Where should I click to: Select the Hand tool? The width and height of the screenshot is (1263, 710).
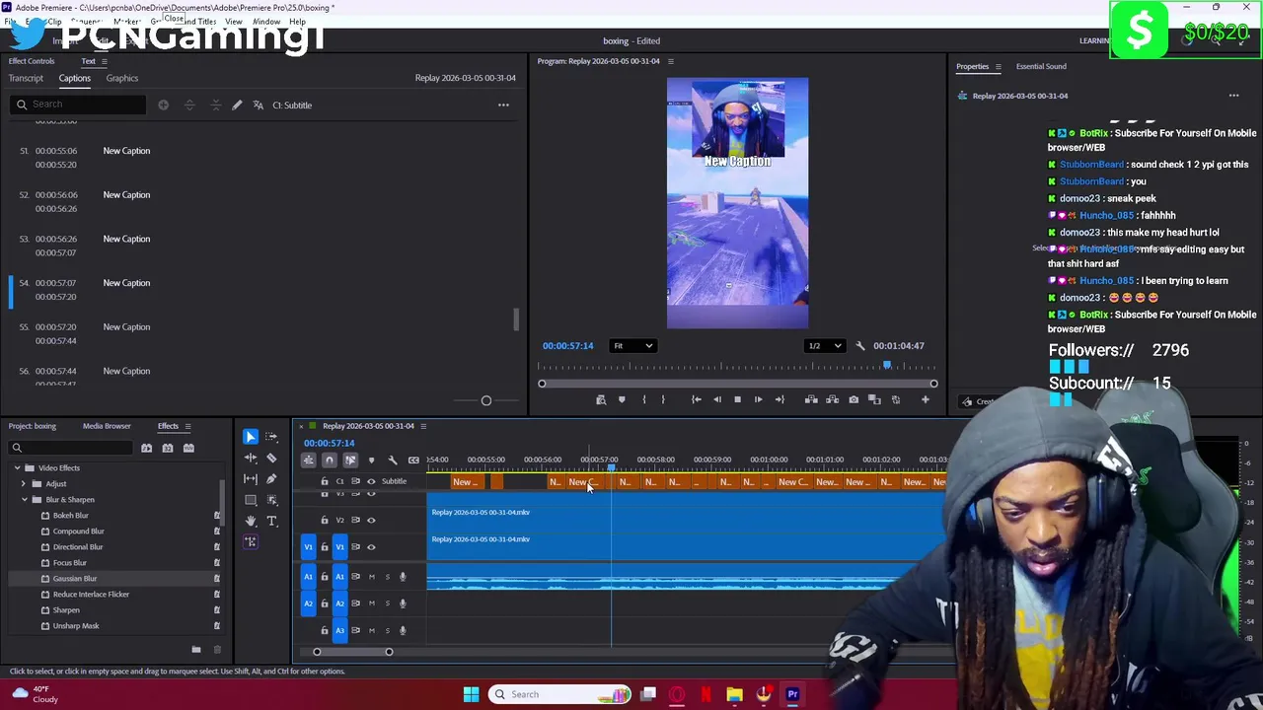[x=251, y=521]
